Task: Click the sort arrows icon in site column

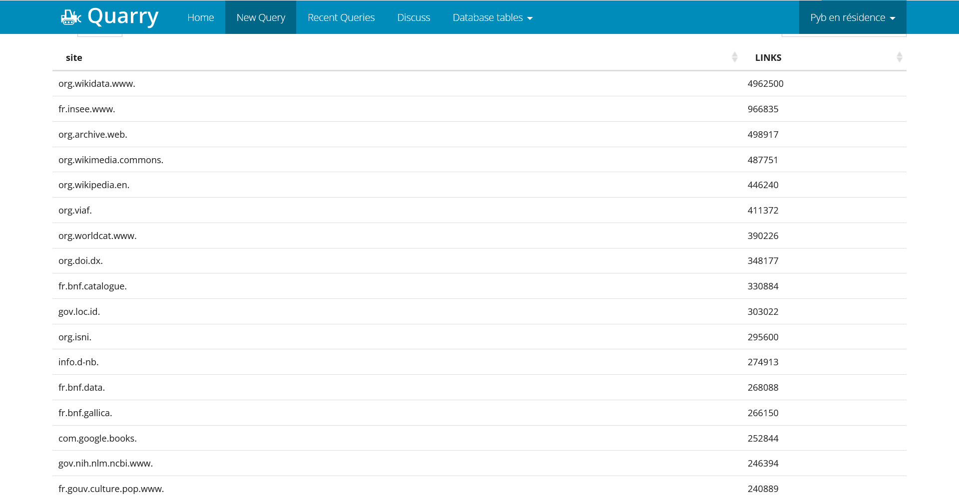Action: pyautogui.click(x=735, y=57)
